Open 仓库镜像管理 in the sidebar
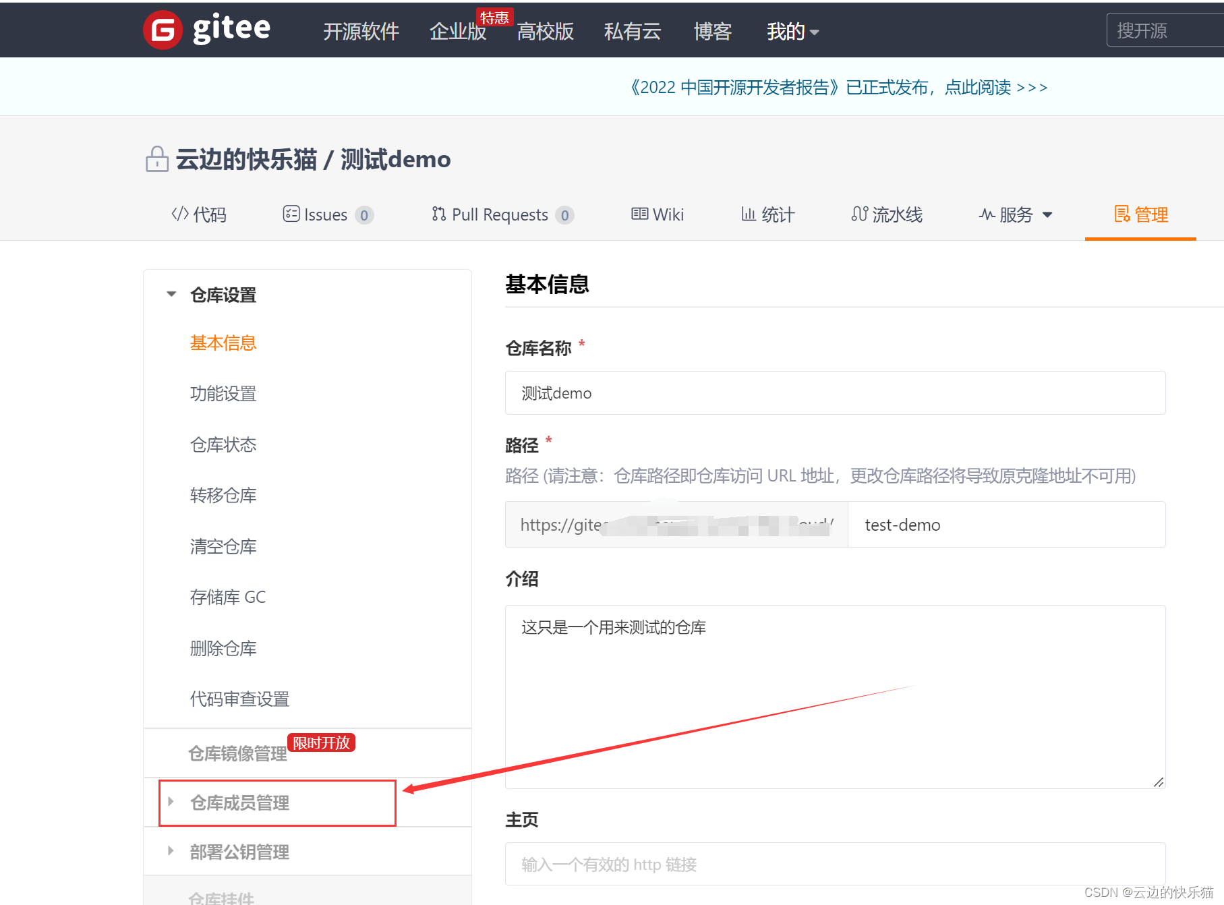 tap(237, 753)
